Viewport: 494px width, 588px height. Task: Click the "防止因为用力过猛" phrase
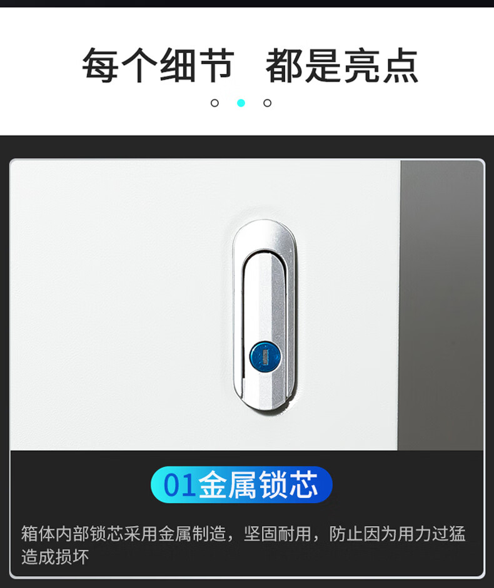[x=397, y=534]
